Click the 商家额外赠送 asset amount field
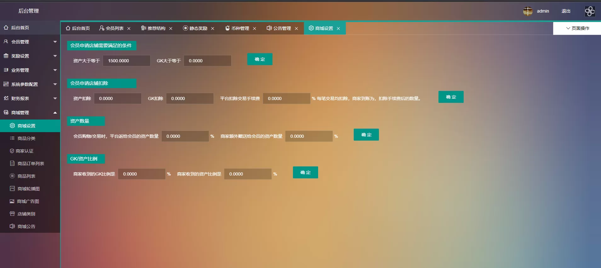This screenshot has width=601, height=268. 309,136
